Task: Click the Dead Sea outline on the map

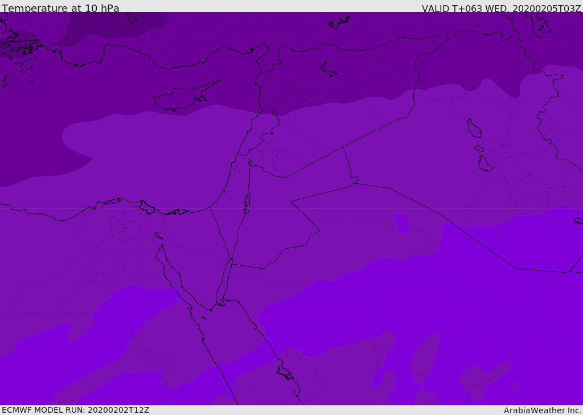Action: click(247, 201)
